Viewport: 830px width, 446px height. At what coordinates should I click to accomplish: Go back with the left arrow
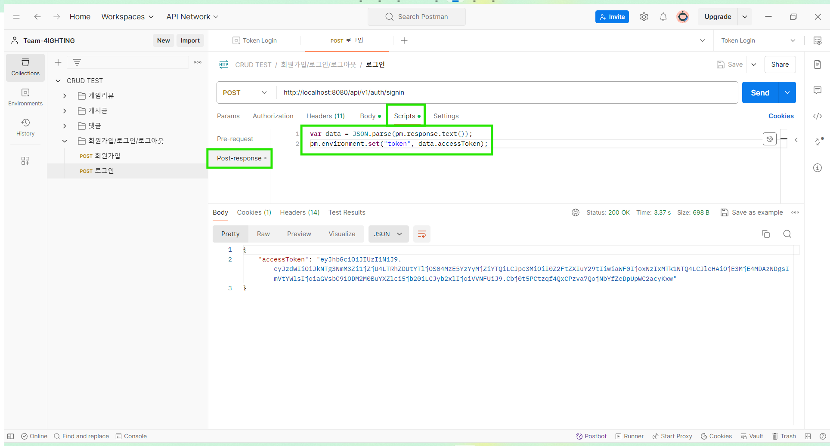(37, 17)
